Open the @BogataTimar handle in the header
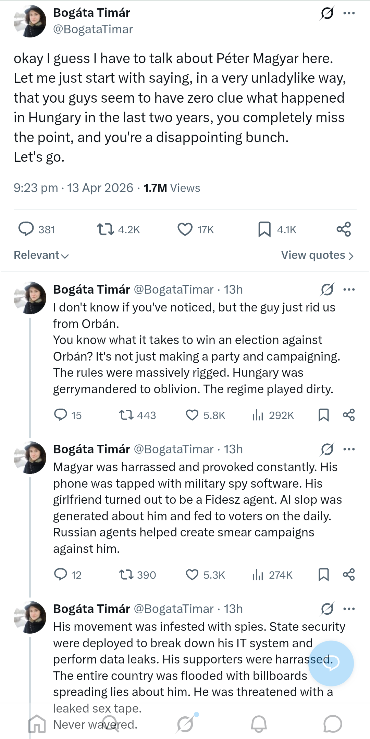 93,29
